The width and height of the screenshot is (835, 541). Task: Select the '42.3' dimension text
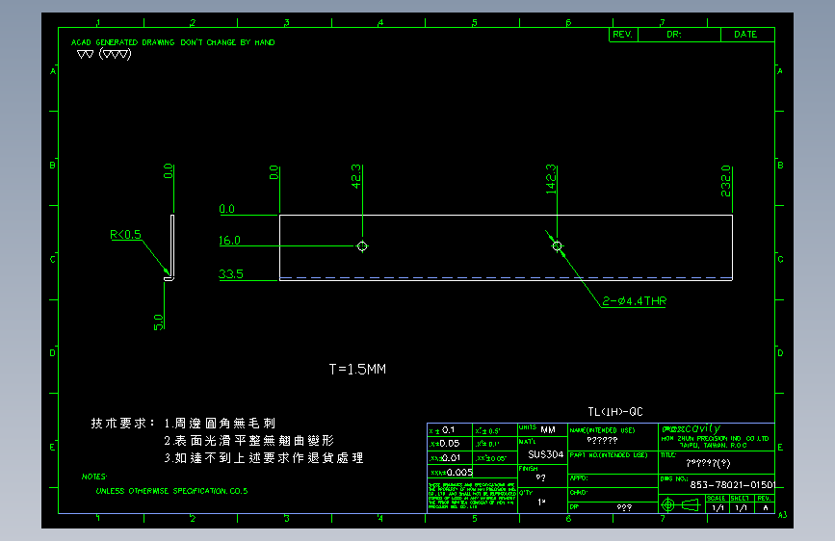pyautogui.click(x=355, y=176)
